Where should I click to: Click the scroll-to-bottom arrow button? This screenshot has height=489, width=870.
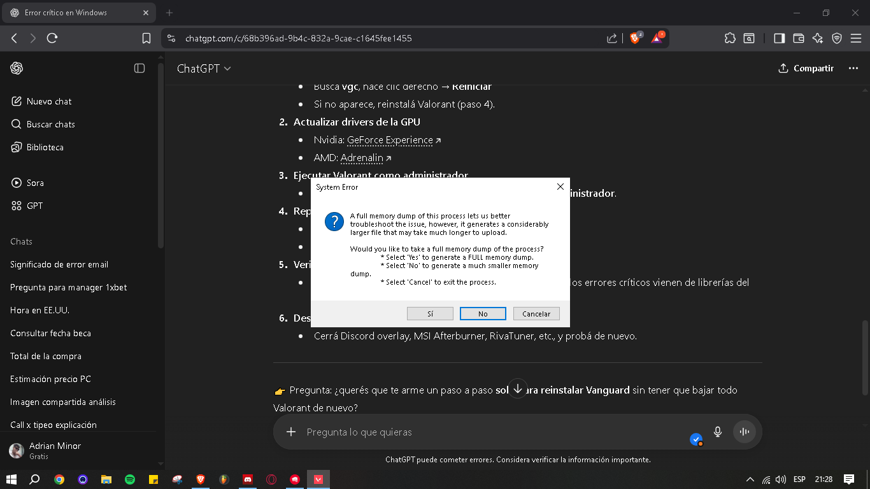pyautogui.click(x=518, y=388)
